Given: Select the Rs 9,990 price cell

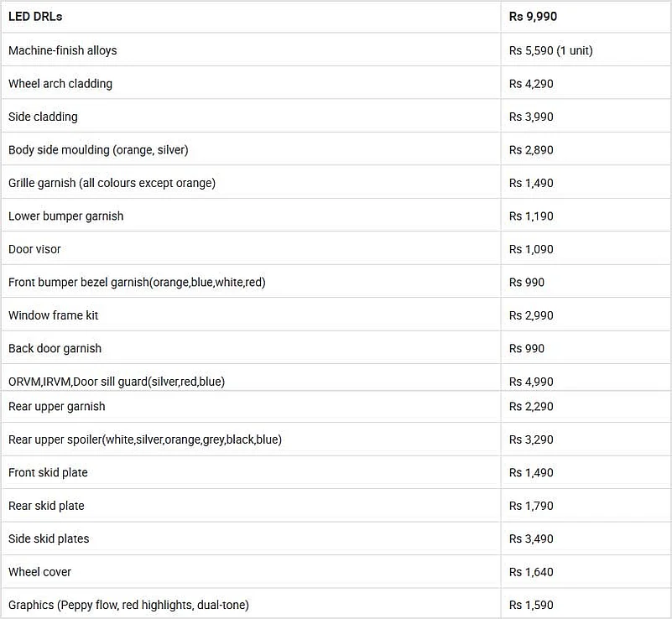Looking at the screenshot, I should [533, 17].
